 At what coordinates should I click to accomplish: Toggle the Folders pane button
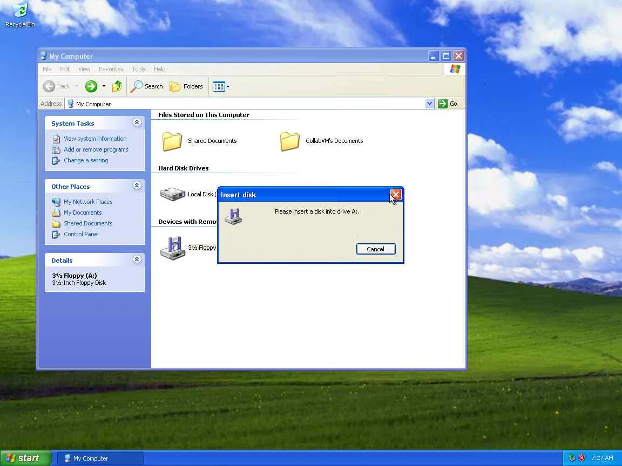186,86
